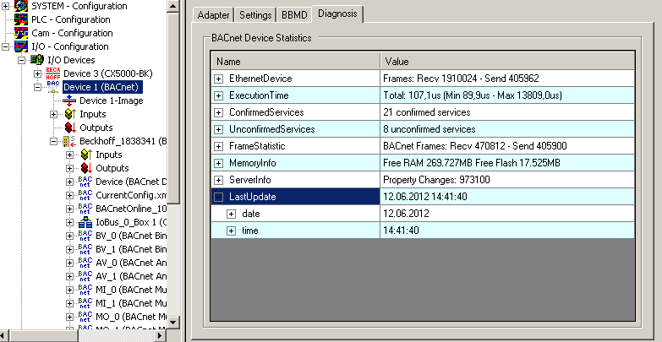Screen dimensions: 662x342
Task: Click value "8 unconfirmed services"
Action: [x=429, y=129]
